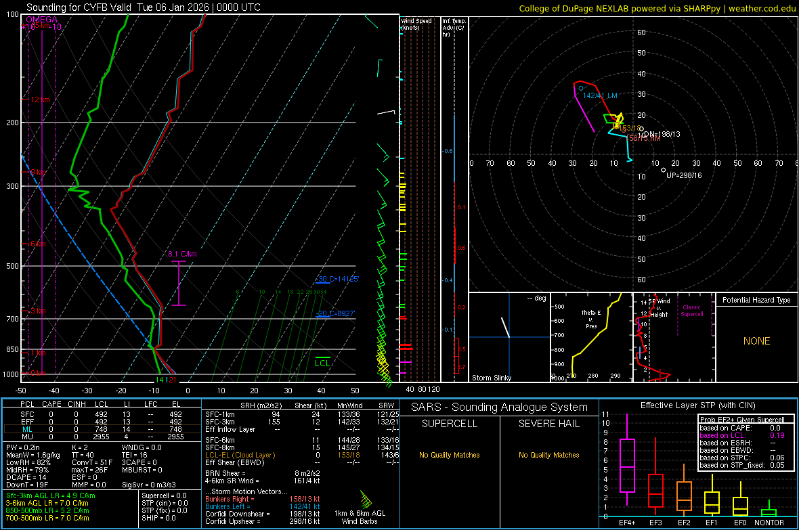This screenshot has width=799, height=530.
Task: Click the 'SFC-1km' shear row label
Action: [x=220, y=414]
